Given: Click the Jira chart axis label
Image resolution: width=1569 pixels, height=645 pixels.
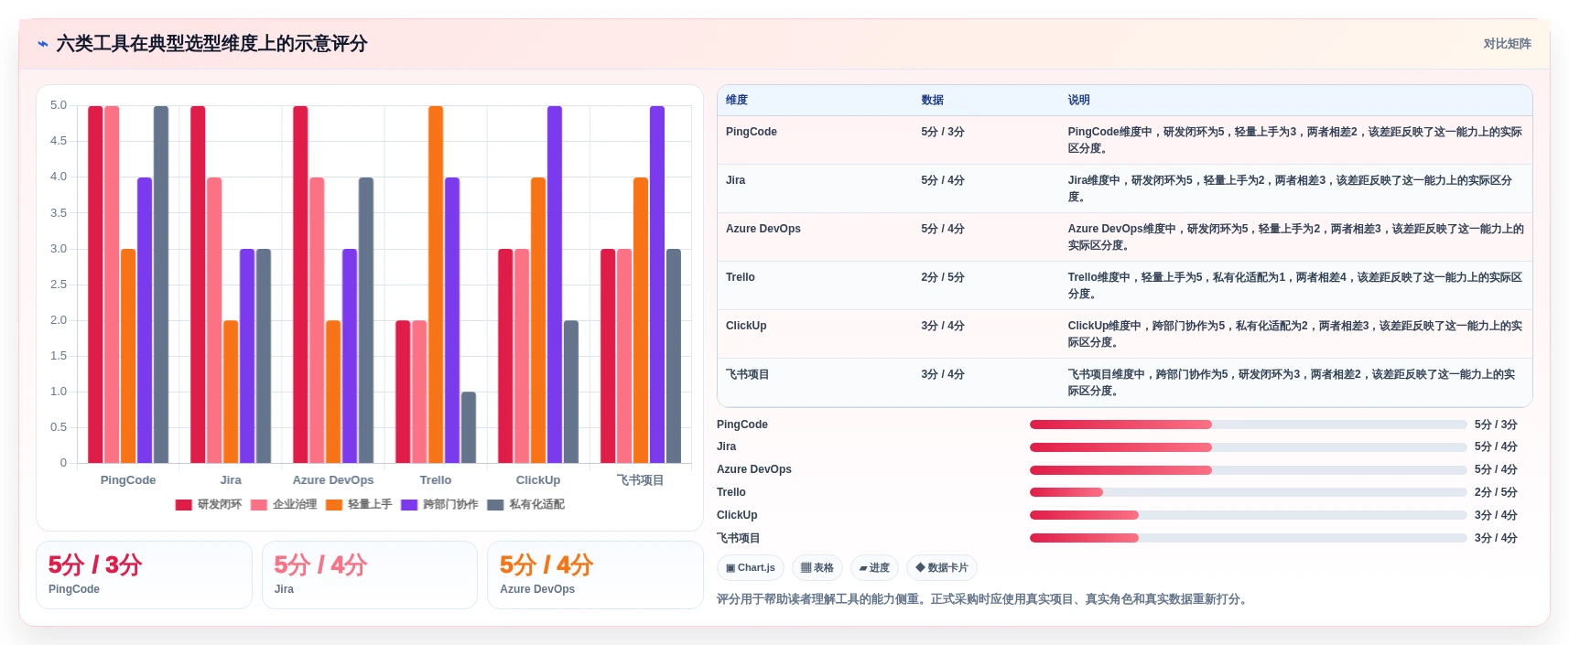Looking at the screenshot, I should pos(231,480).
